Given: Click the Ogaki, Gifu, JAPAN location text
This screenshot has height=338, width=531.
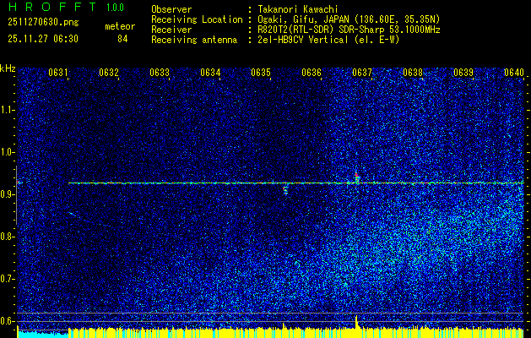Looking at the screenshot, I should pos(349,19).
